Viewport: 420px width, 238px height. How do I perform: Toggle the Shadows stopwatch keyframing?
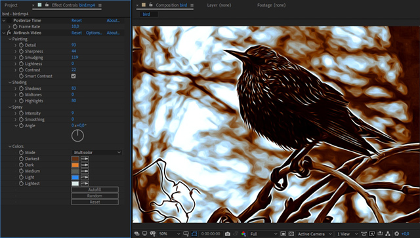(x=22, y=89)
